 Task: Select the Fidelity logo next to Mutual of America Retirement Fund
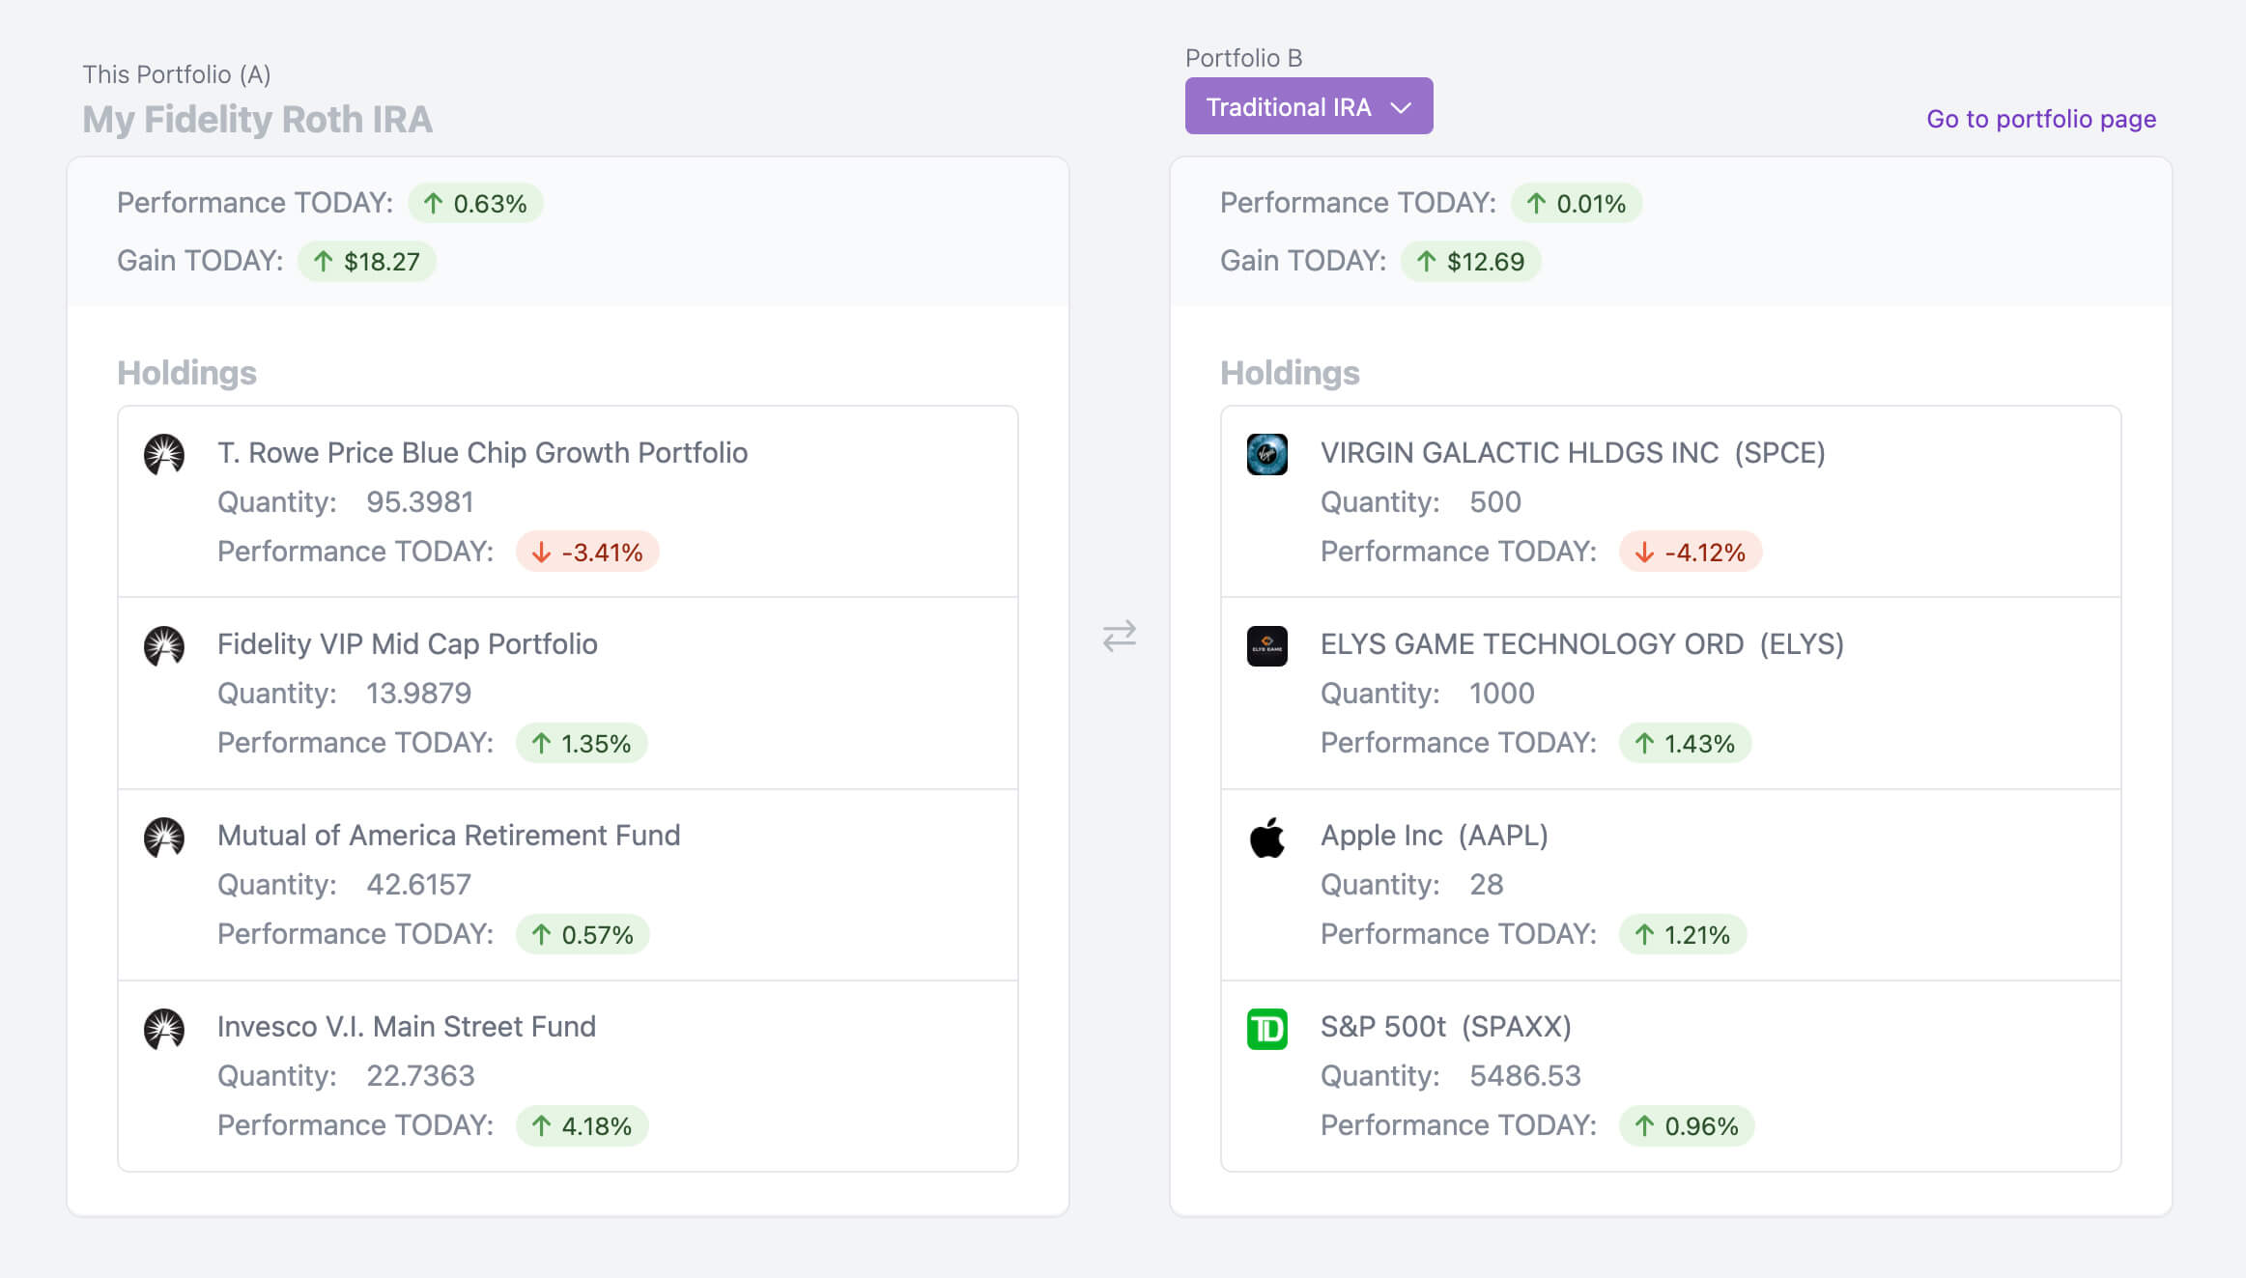coord(163,837)
